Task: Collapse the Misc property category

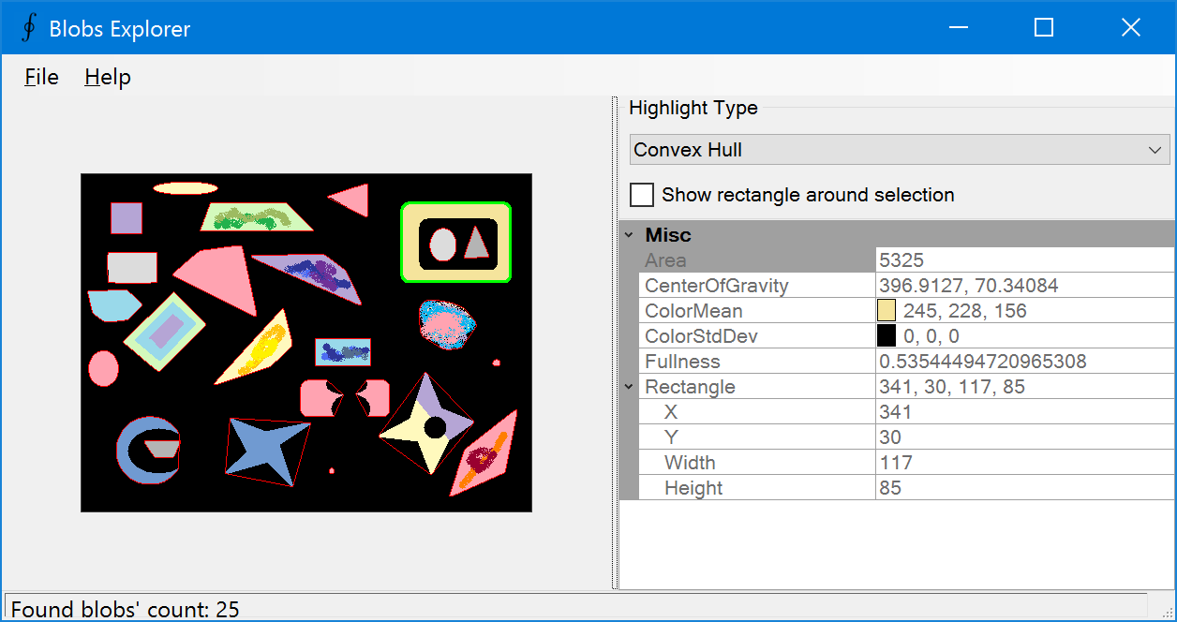Action: tap(628, 234)
